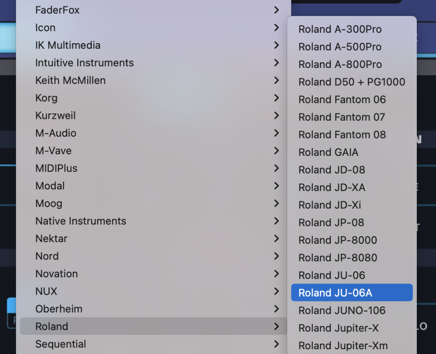Click the chevron next to Nektar
This screenshot has height=354, width=436.
click(x=276, y=239)
